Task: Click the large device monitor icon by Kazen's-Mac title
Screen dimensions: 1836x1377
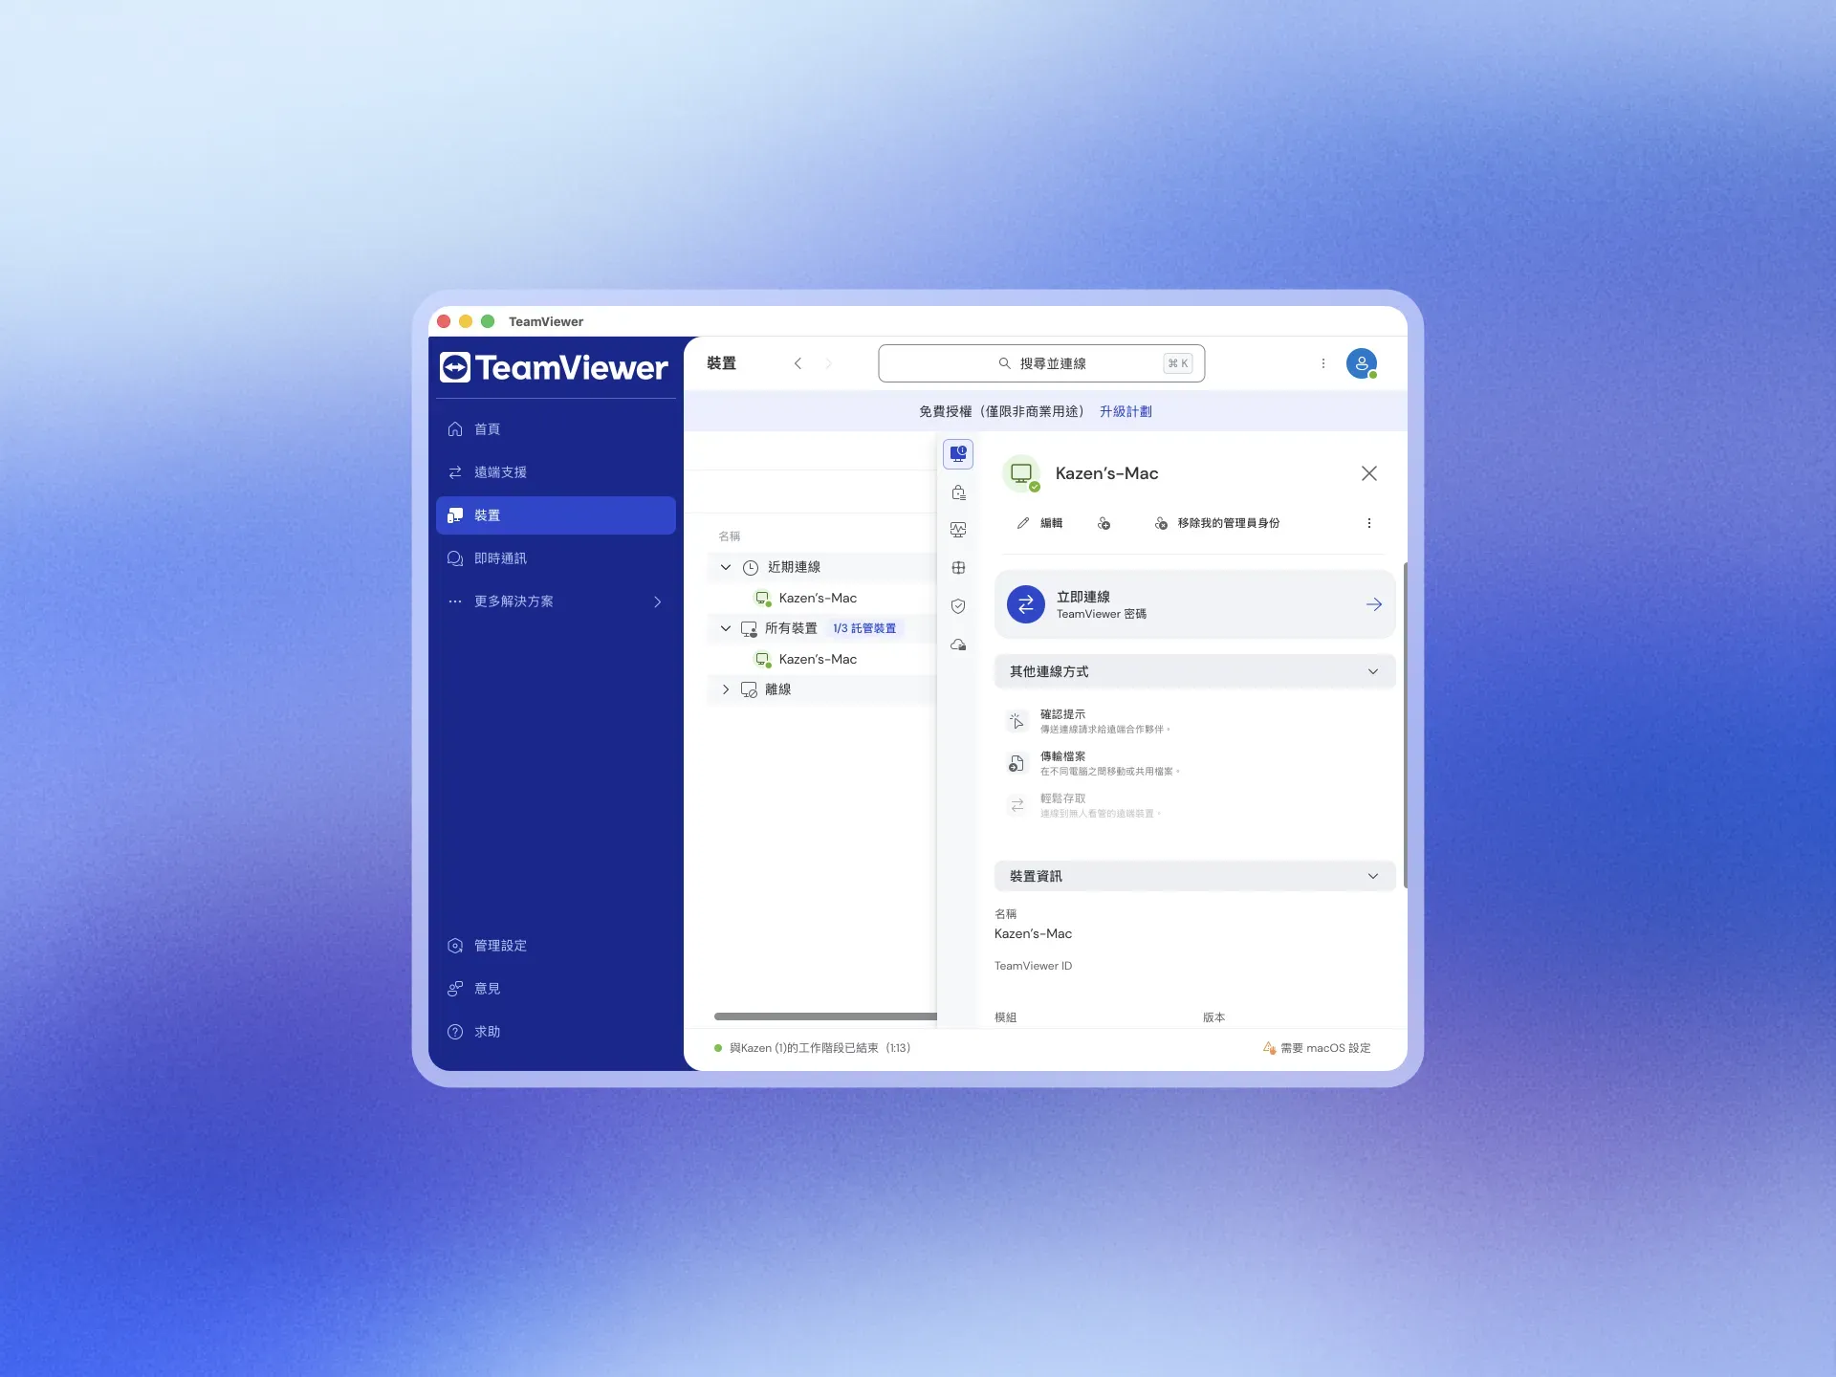Action: click(1021, 473)
